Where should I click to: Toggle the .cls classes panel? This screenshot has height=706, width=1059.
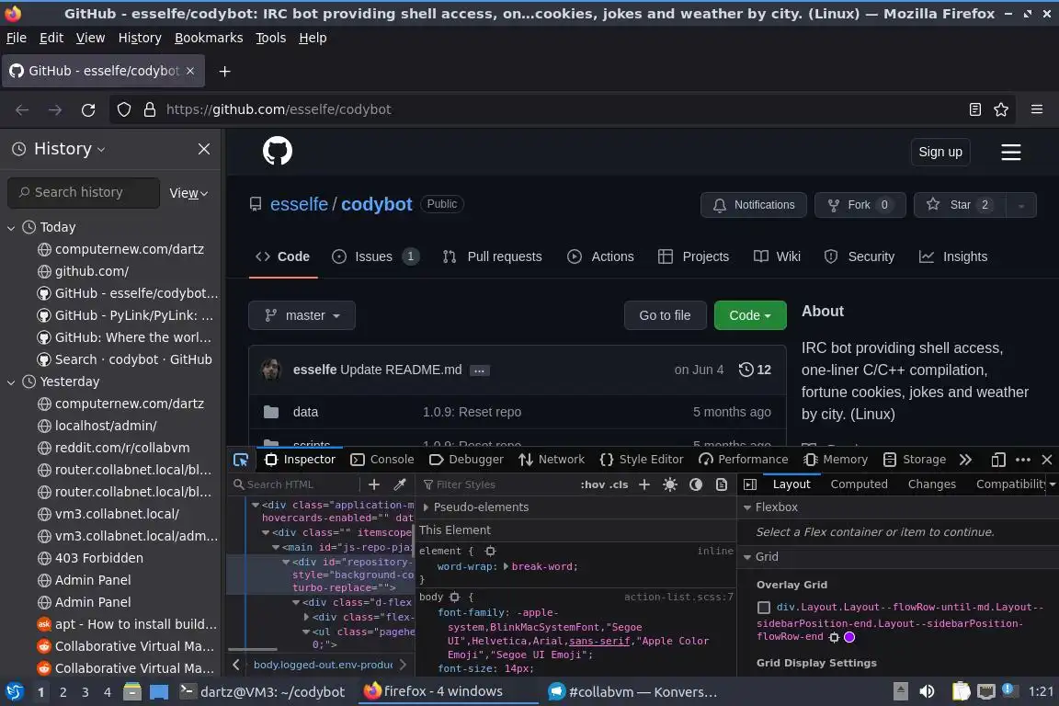[619, 484]
